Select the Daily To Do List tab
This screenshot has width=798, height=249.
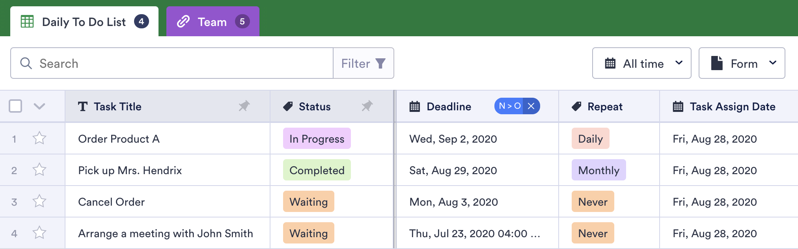(84, 22)
